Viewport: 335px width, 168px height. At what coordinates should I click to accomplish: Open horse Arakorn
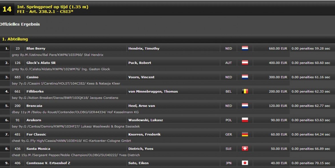tap(34, 120)
